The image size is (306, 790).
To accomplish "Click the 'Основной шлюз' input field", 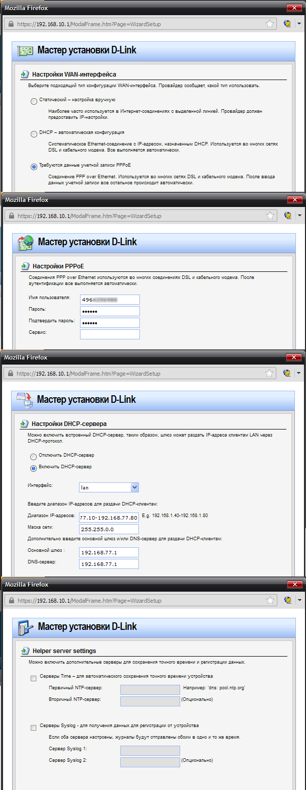I will point(109,552).
